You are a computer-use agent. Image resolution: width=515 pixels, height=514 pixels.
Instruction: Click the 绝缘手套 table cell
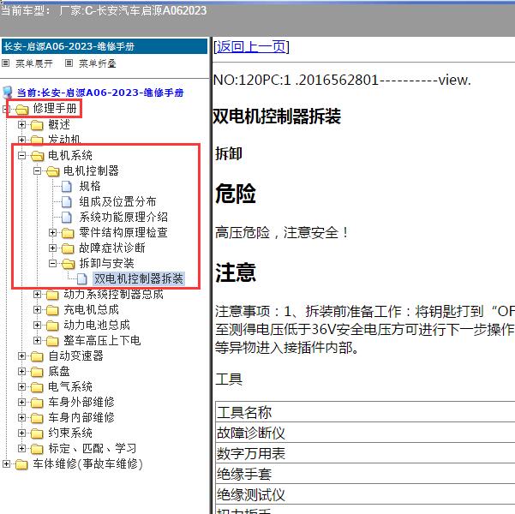click(x=365, y=474)
